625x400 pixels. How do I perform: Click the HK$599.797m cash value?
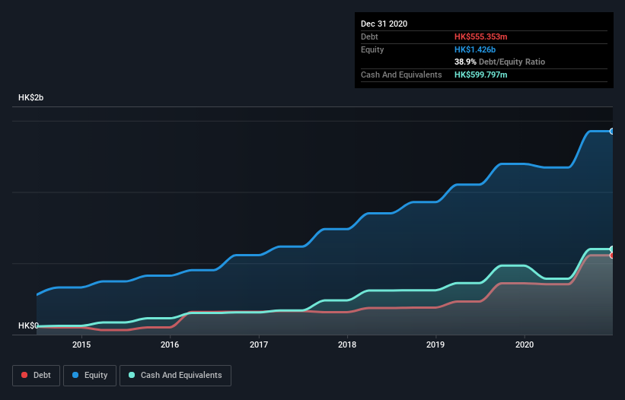click(x=480, y=75)
